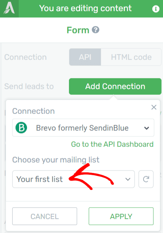
Task: Click the question mark help icon beside Form
Action: pyautogui.click(x=96, y=30)
